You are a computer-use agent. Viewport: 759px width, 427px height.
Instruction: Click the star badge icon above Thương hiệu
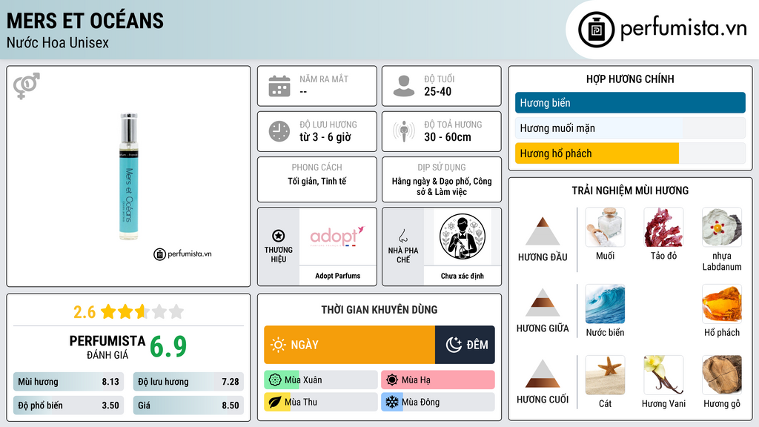[x=279, y=236]
